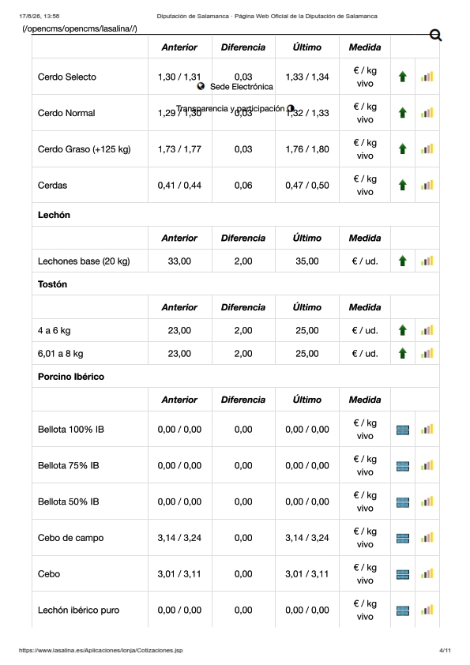Click green up arrow for 4 a 6 kg
Viewport: 470px width, 665px height.
pos(403,330)
